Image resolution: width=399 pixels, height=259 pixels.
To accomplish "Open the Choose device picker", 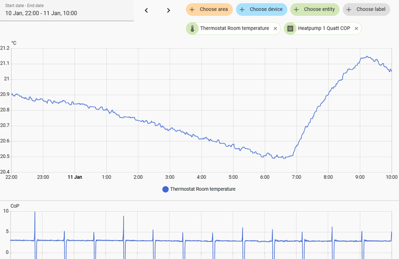I will point(261,9).
